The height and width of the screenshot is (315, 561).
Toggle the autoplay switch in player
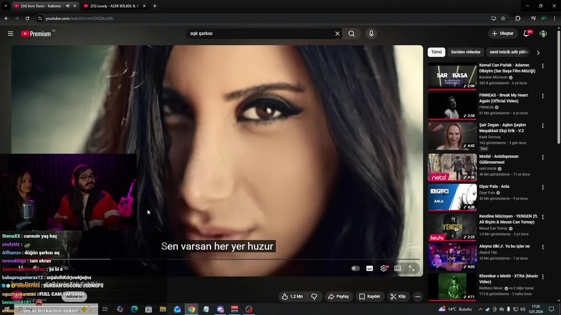click(355, 268)
